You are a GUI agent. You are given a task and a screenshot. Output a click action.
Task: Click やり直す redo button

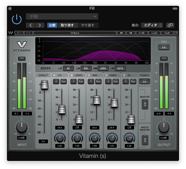(88, 25)
